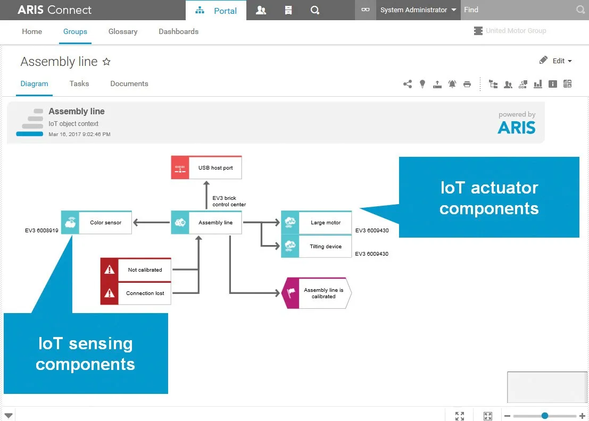Click the United Motor Group link
The image size is (589, 421).
point(516,31)
